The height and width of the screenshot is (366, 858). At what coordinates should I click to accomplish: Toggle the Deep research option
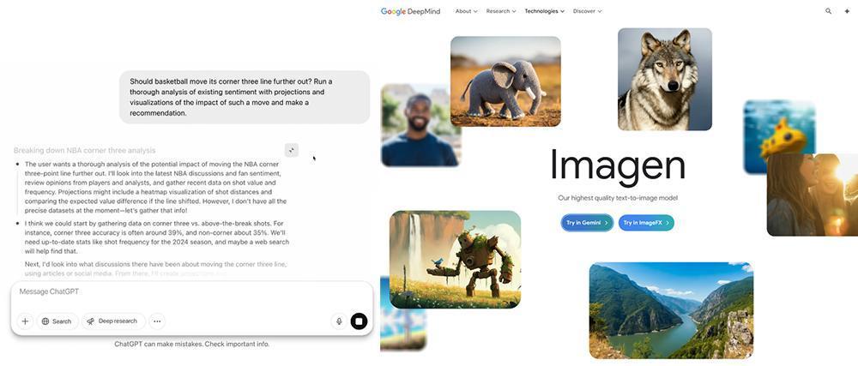(114, 321)
